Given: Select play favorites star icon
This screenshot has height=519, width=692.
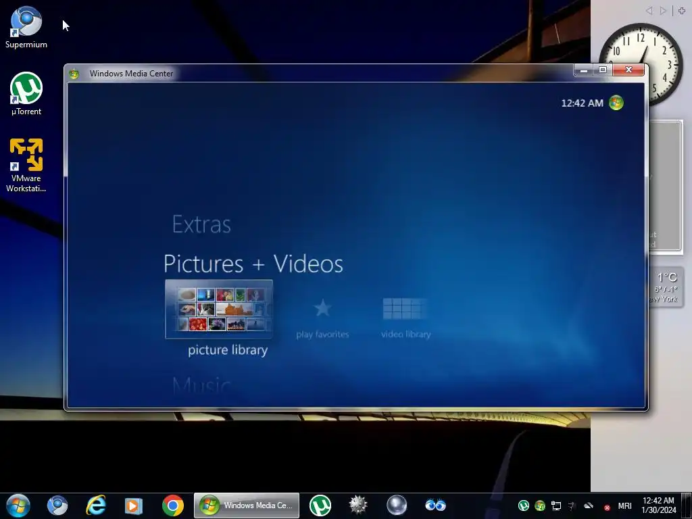Looking at the screenshot, I should (322, 307).
